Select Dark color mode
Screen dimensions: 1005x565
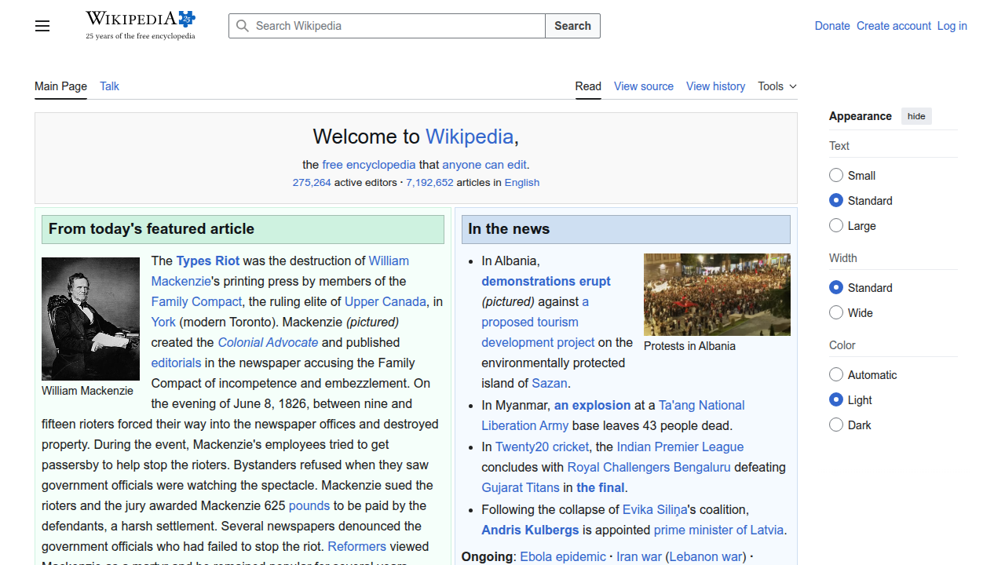coord(836,425)
